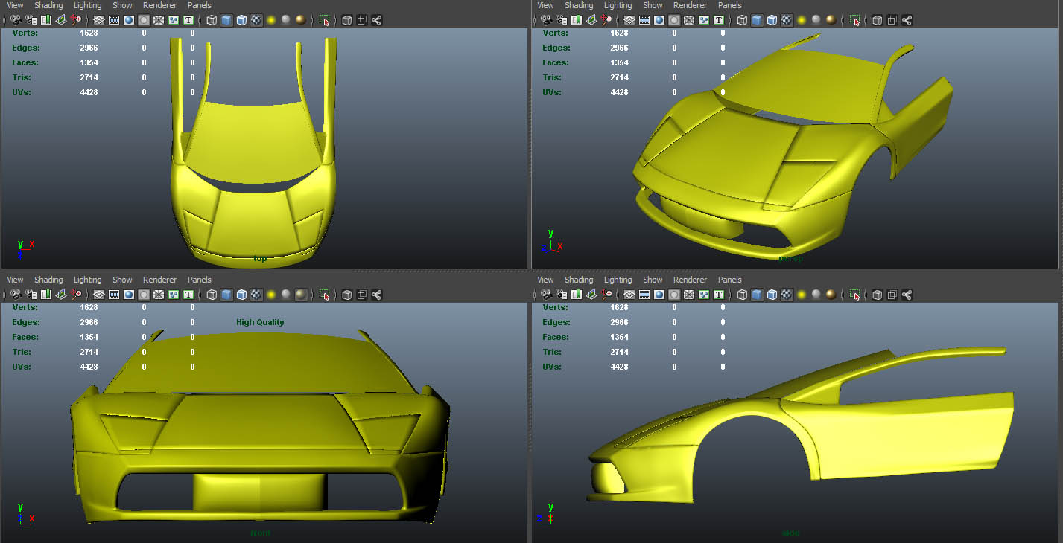Click Tris count 2714 in persp view
Viewport: 1063px width, 543px height.
pos(619,77)
